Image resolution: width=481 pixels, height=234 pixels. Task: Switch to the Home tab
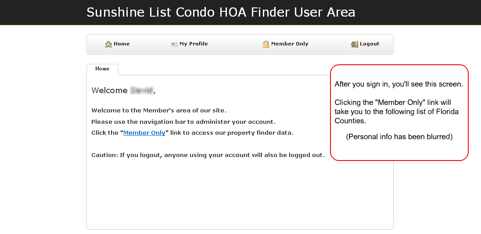click(102, 69)
